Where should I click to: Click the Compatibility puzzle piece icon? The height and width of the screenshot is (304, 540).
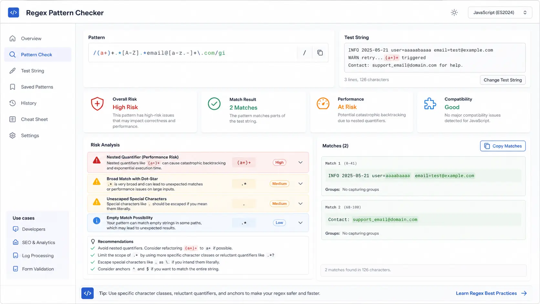(x=430, y=103)
